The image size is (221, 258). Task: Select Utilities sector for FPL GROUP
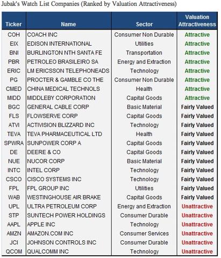pos(144,188)
